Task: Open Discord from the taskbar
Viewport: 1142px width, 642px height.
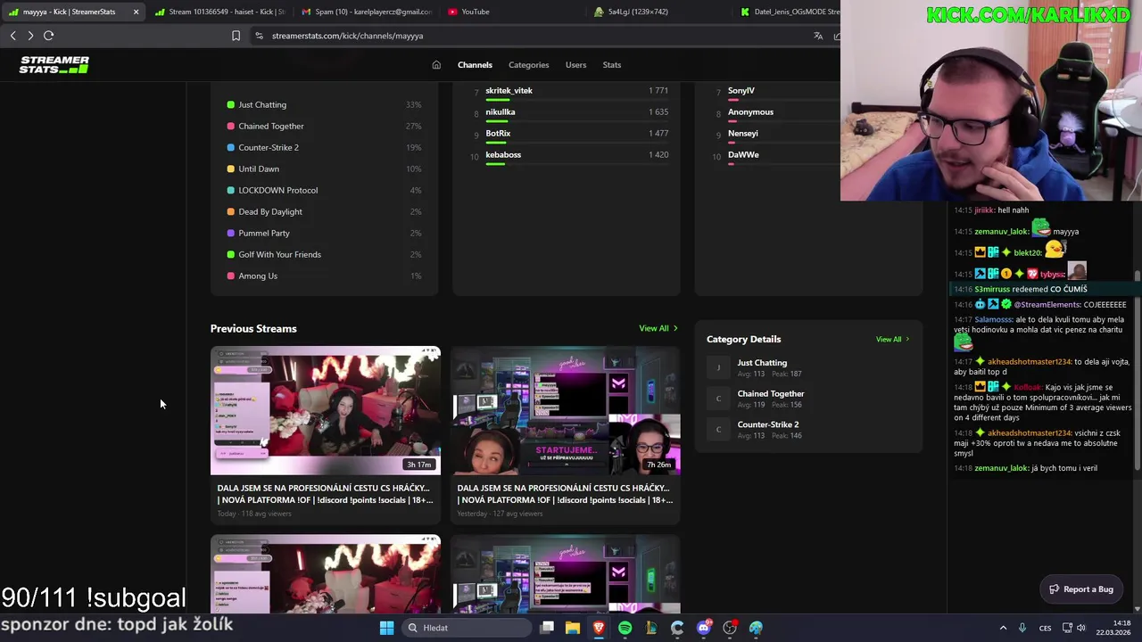Action: point(704,628)
